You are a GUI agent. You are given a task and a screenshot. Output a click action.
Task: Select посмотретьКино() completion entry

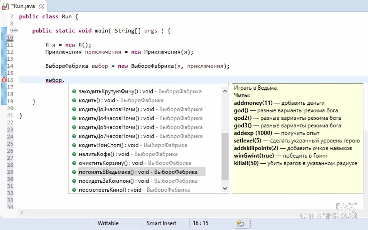pos(134,190)
